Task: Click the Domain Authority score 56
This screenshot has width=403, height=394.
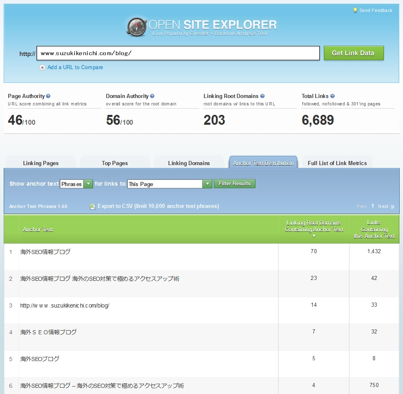Action: coord(113,120)
